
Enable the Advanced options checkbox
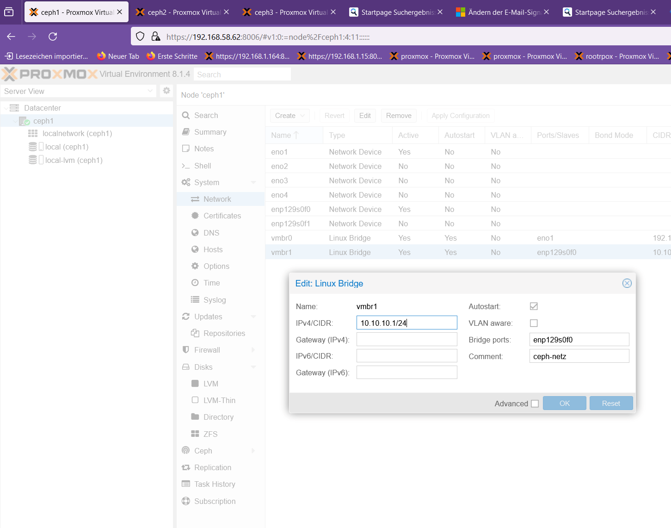(535, 404)
